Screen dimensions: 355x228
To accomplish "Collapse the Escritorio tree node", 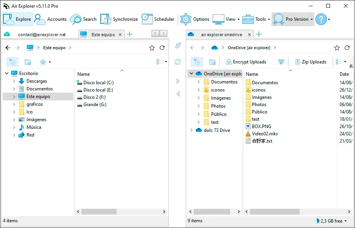I will [x=7, y=73].
